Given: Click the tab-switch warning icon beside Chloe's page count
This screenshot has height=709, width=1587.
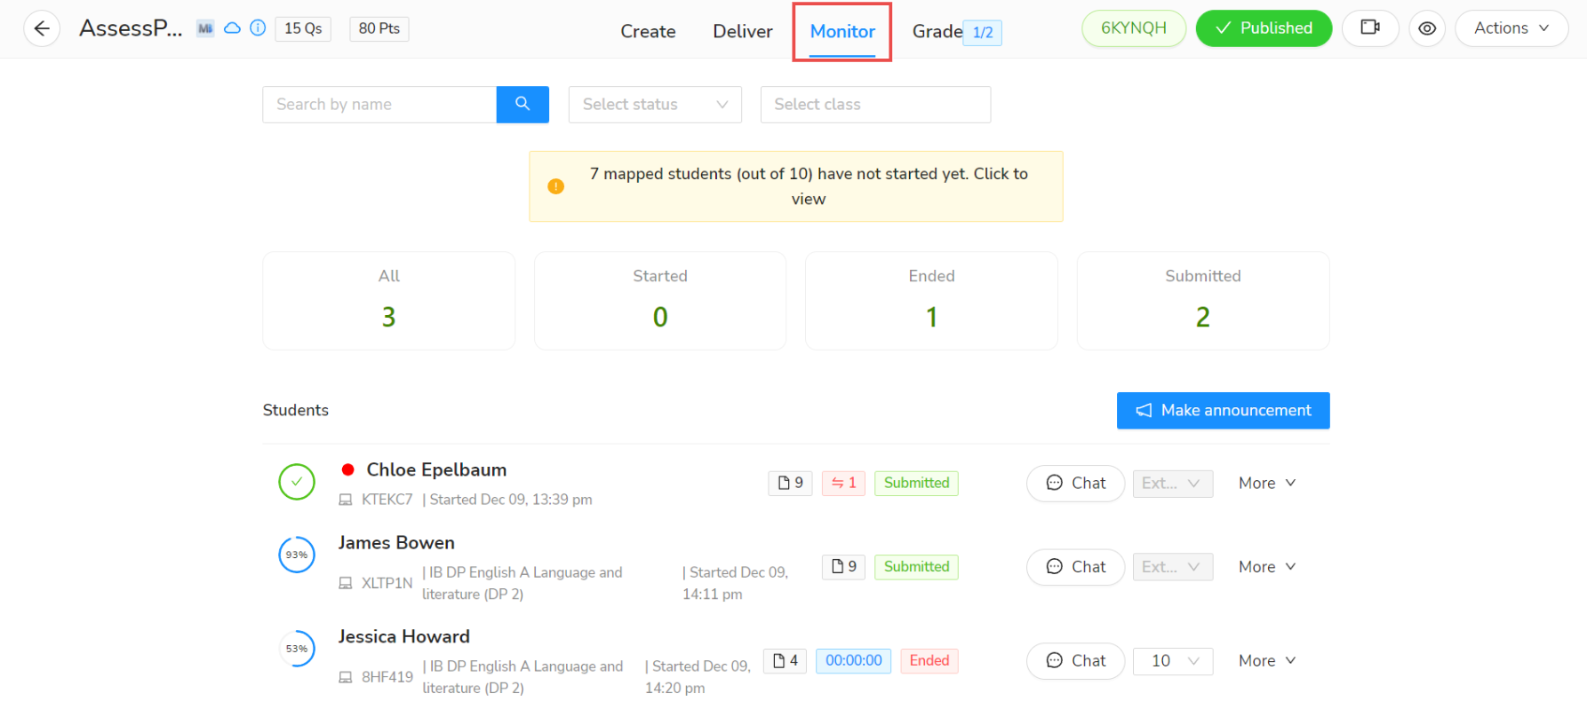Looking at the screenshot, I should coord(842,483).
